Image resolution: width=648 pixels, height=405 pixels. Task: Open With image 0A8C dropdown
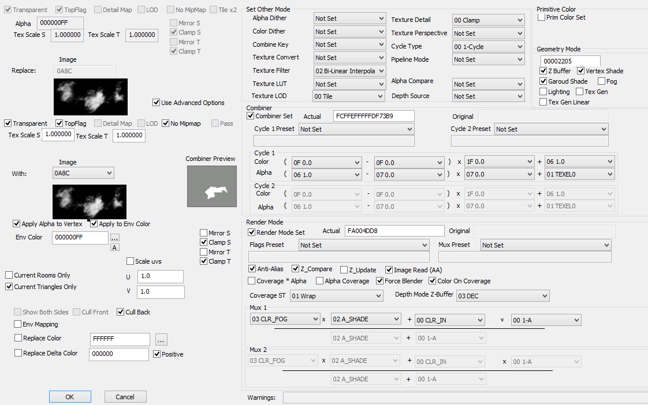point(84,173)
